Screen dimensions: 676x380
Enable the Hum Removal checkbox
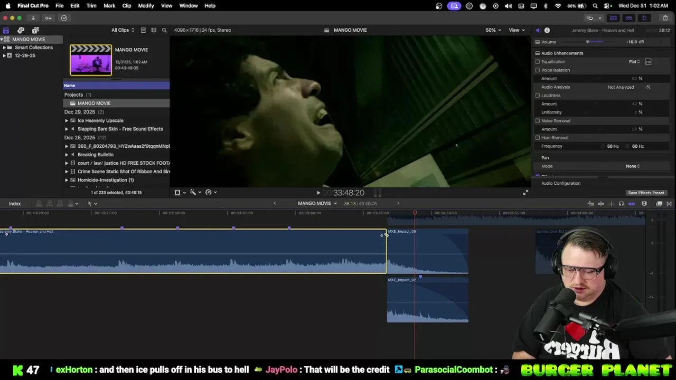pyautogui.click(x=538, y=138)
